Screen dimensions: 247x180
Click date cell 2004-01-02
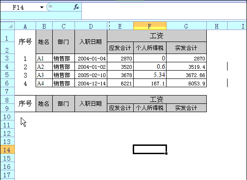pos(91,66)
